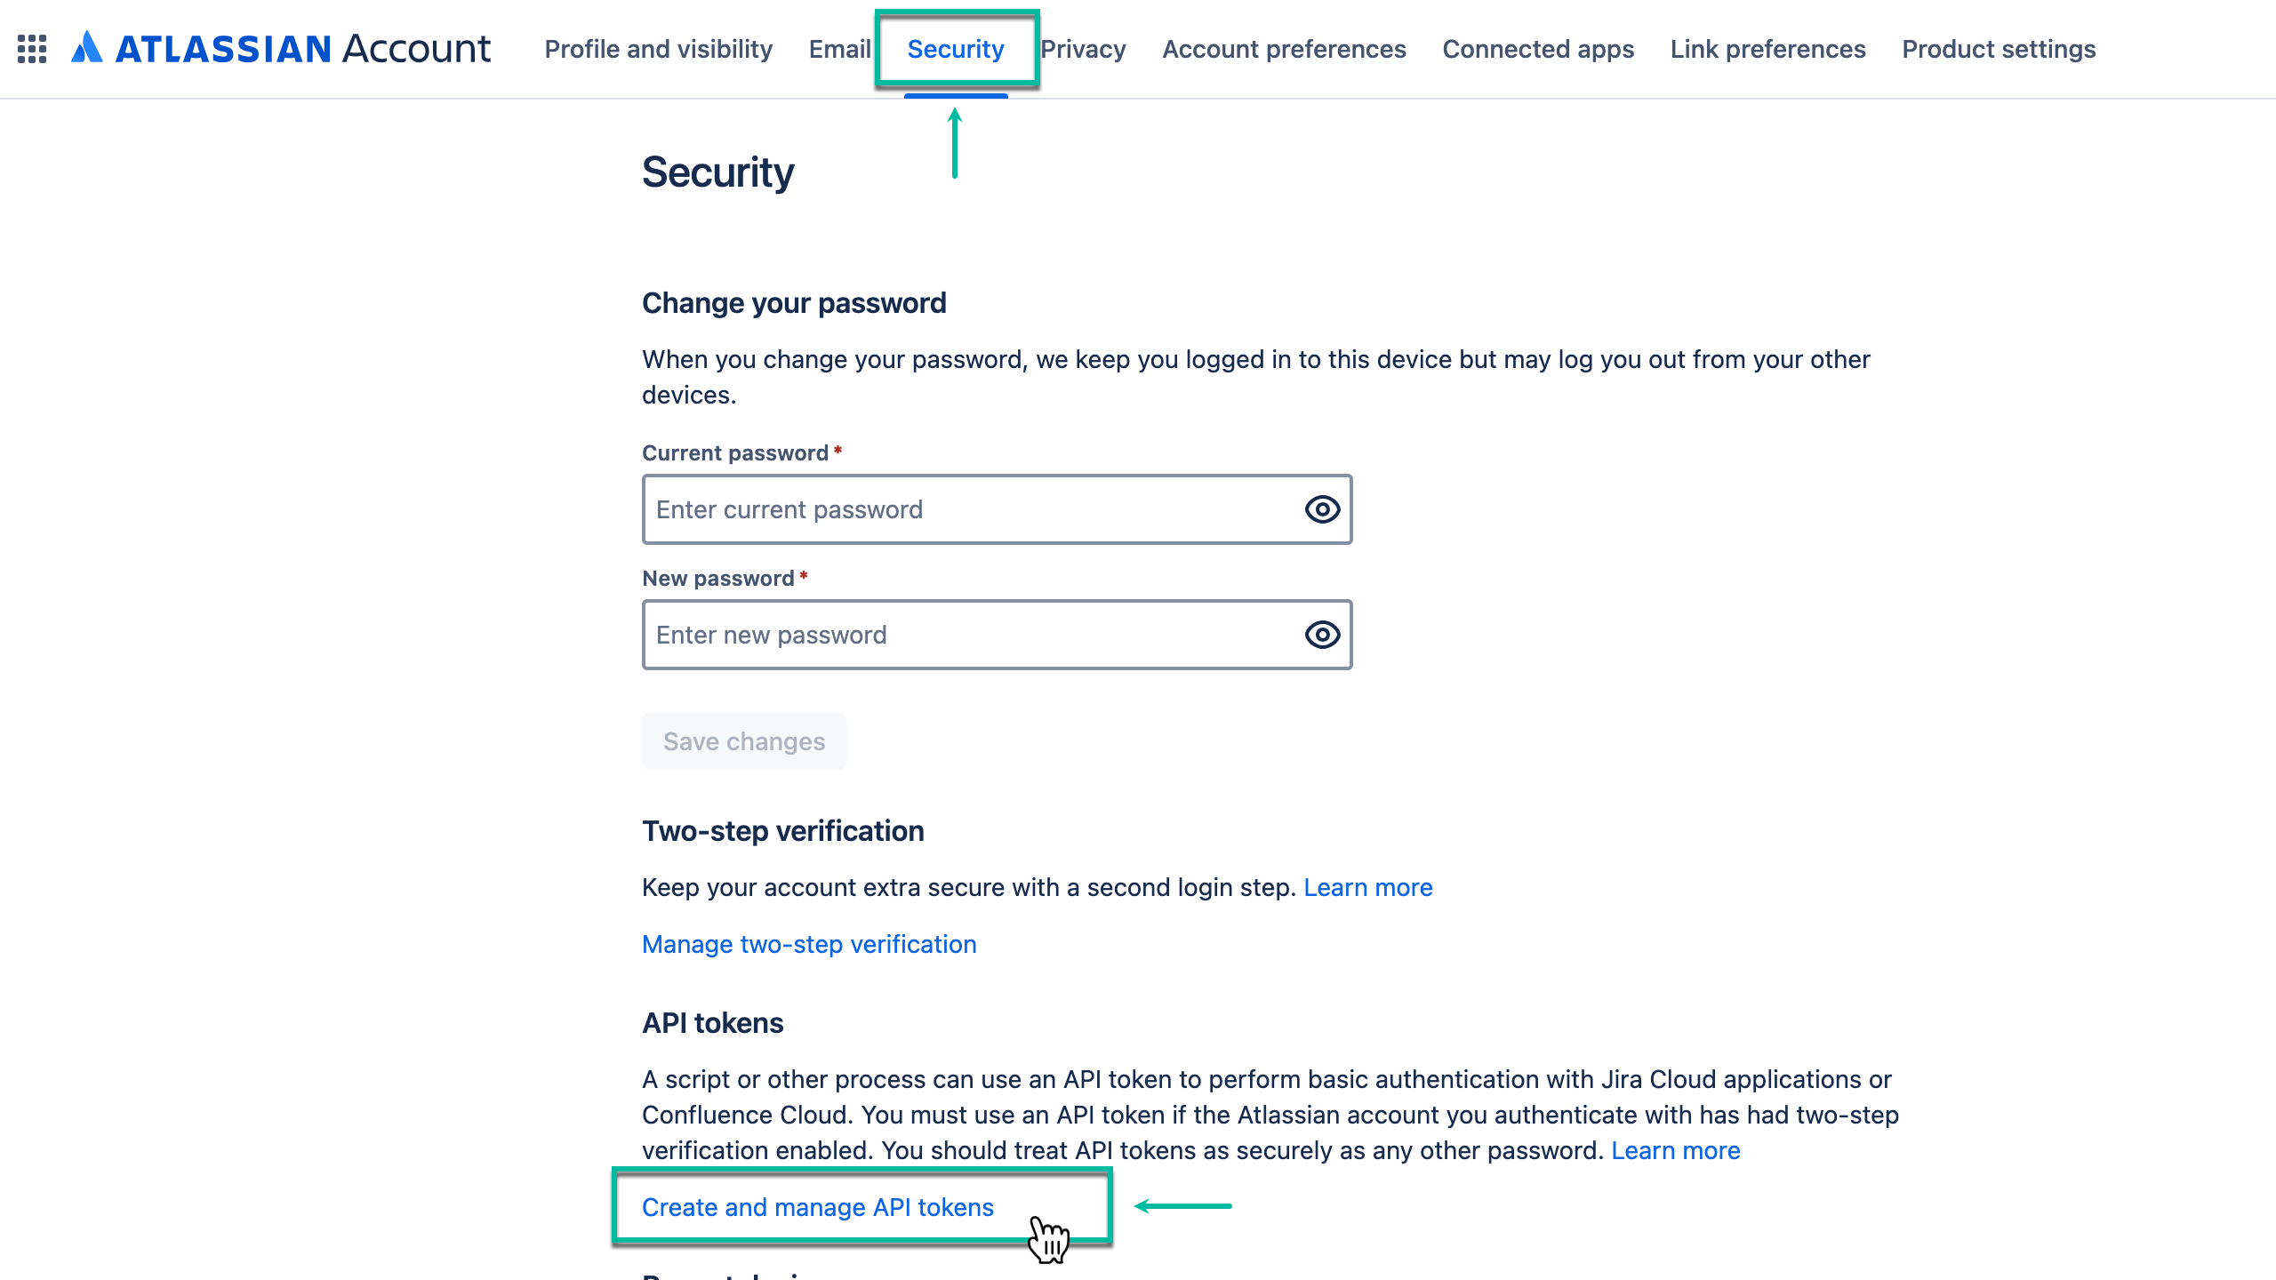This screenshot has width=2276, height=1280.
Task: Open Profile and visibility settings
Action: click(x=658, y=49)
